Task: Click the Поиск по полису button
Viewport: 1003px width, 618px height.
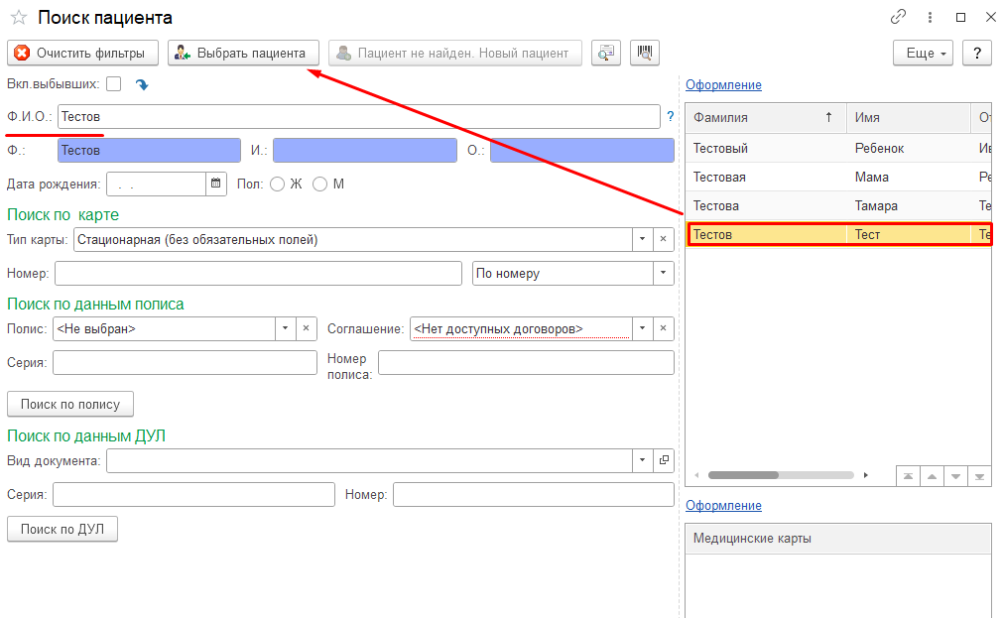Action: pos(70,405)
